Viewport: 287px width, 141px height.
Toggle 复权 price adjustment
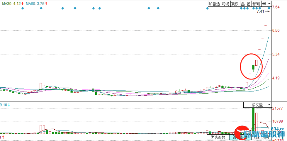(235, 4)
